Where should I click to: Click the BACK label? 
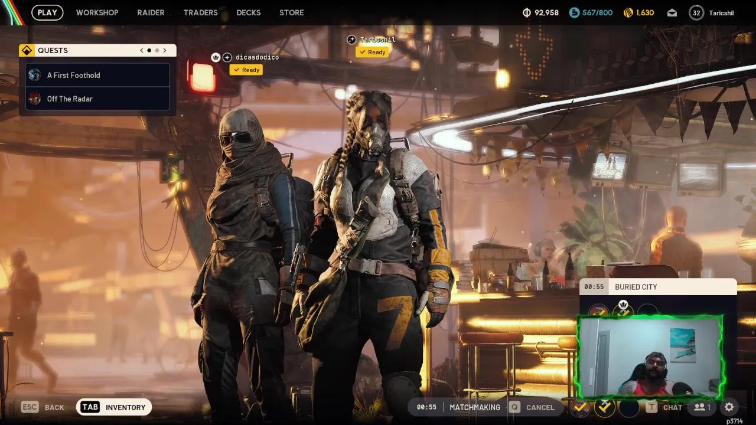pyautogui.click(x=54, y=407)
